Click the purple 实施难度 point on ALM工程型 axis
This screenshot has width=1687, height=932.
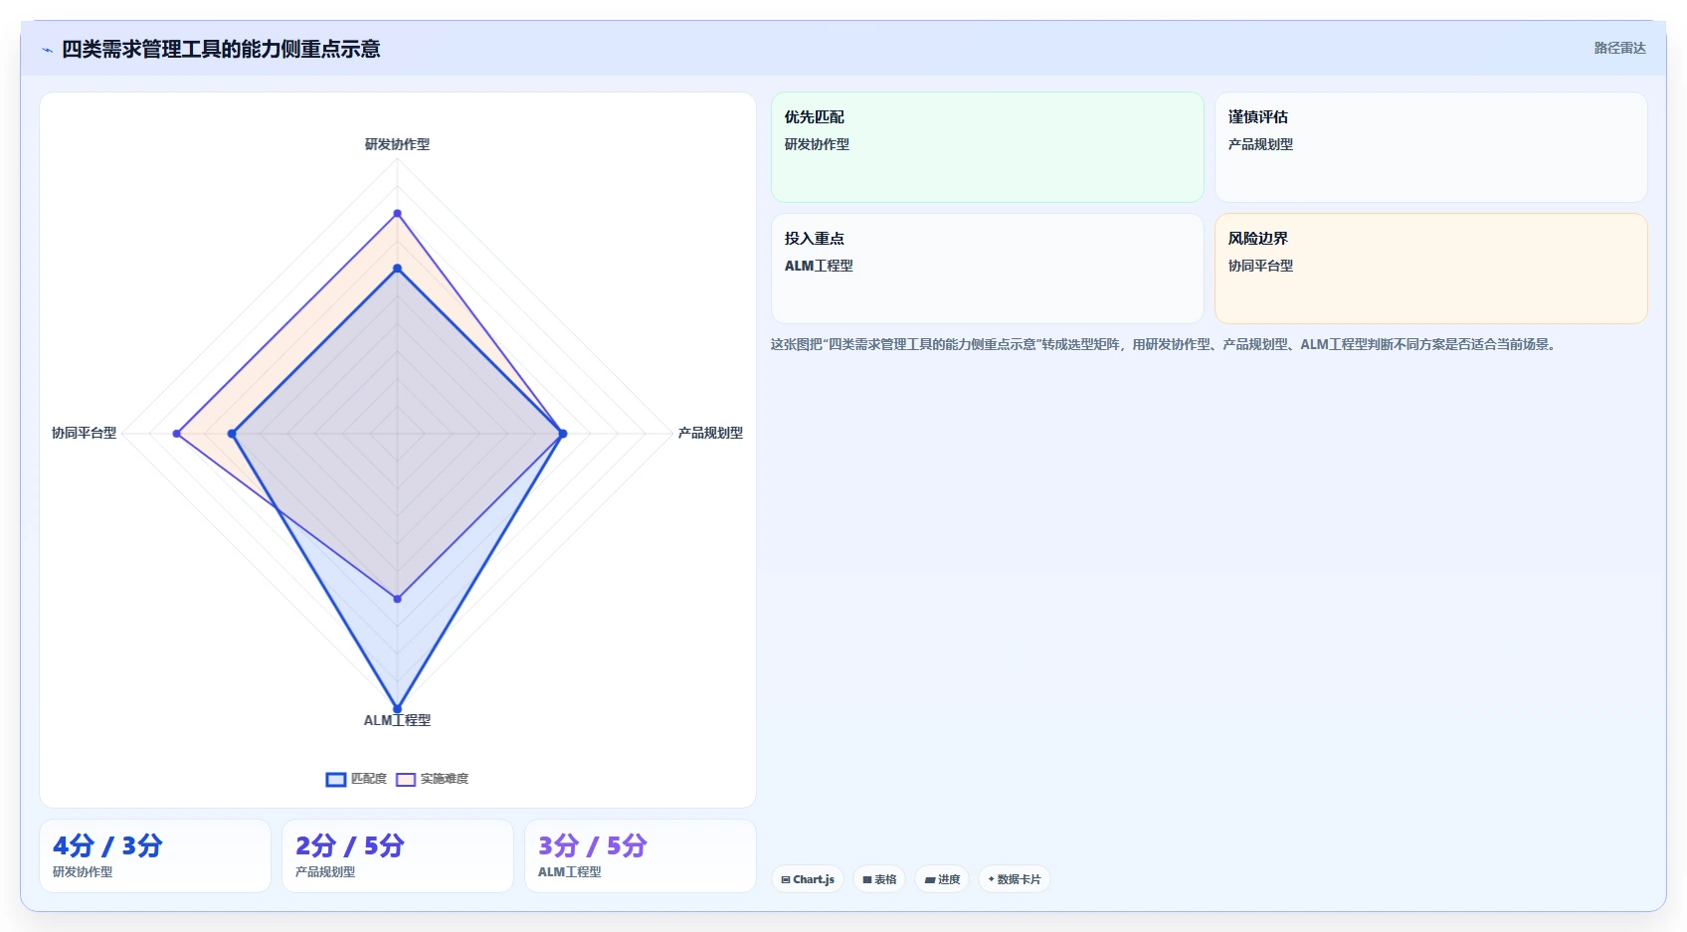click(398, 599)
